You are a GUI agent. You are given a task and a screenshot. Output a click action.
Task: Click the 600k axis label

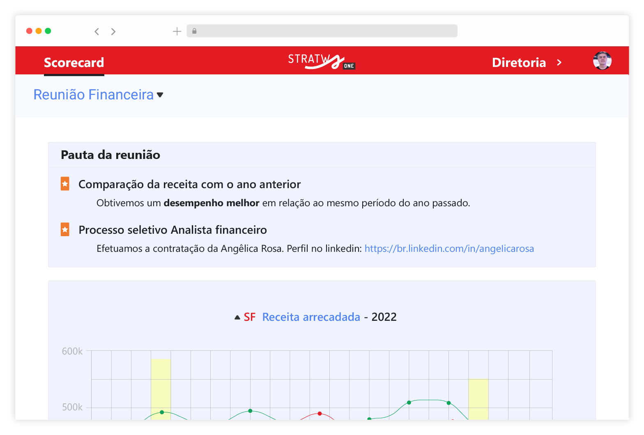72,351
